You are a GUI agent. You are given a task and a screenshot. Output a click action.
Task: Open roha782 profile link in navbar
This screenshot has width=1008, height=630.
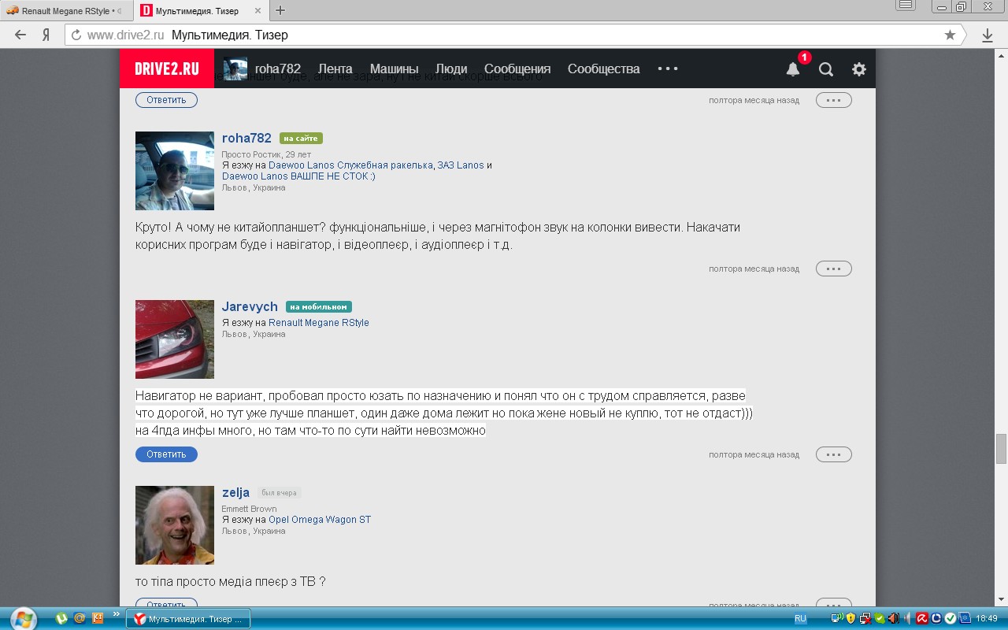[278, 69]
